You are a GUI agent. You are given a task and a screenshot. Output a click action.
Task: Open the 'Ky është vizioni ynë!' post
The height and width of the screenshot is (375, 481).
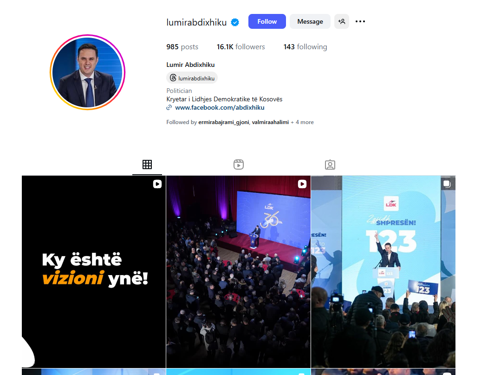point(94,271)
